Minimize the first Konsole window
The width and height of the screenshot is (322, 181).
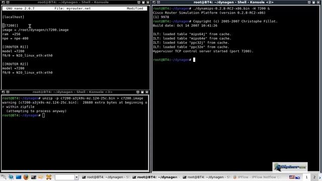click(139, 2)
